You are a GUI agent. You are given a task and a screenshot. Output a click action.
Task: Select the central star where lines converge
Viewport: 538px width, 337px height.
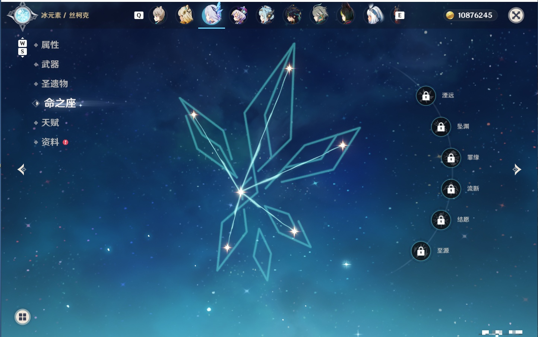[240, 192]
